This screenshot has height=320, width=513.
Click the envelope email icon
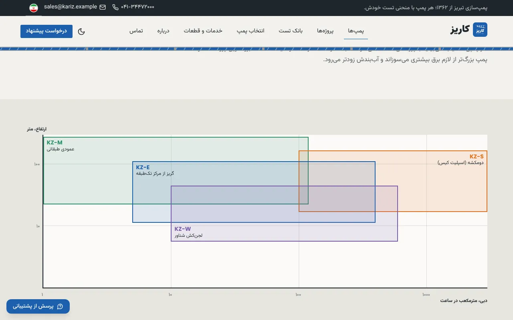tap(103, 7)
